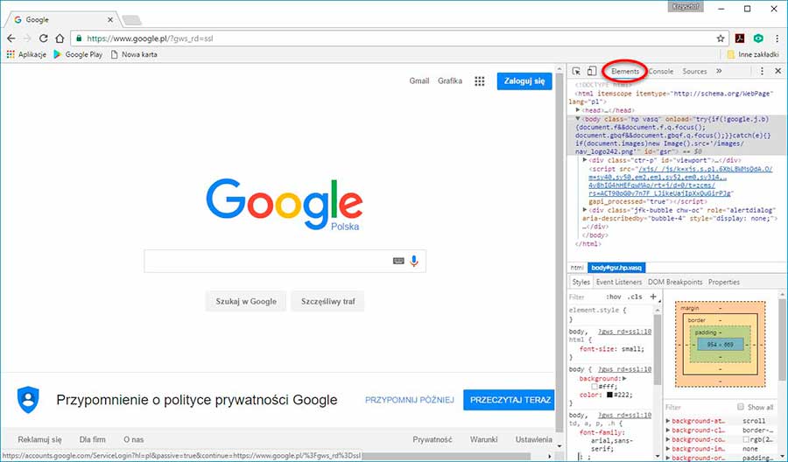Viewport: 788px width, 462px height.
Task: Click the Zaloguj się sign-in button
Action: tap(524, 80)
